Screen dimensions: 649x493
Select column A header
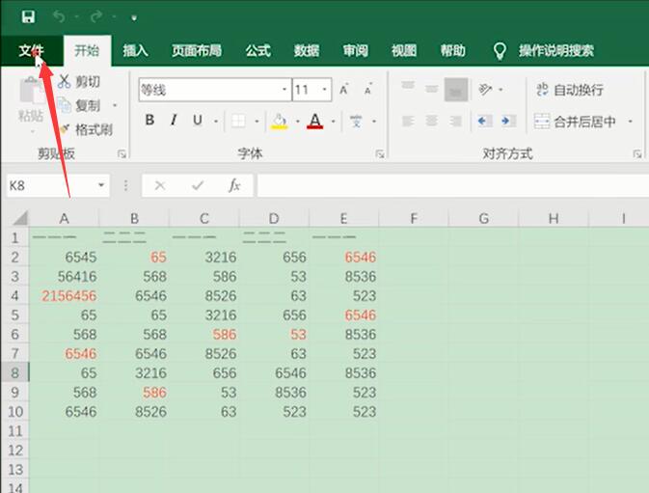[x=65, y=218]
